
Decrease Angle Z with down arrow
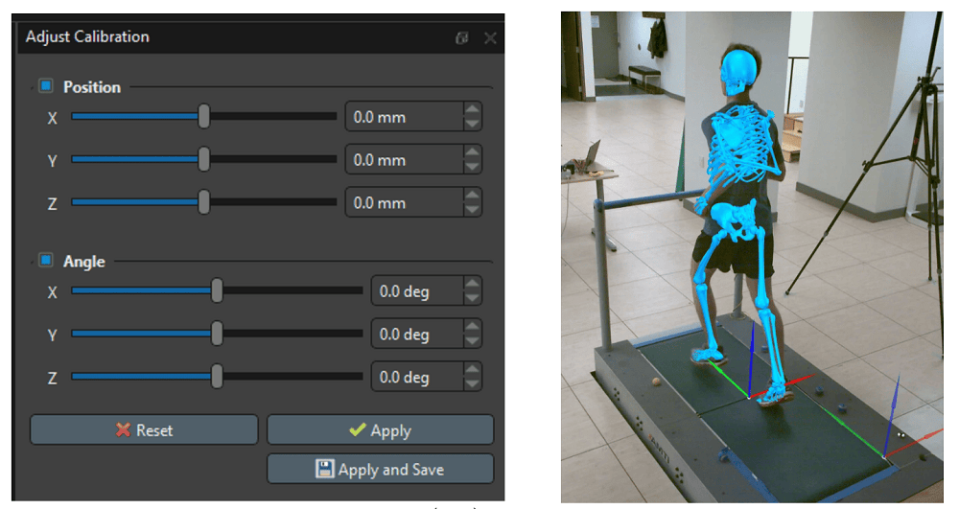(x=472, y=383)
